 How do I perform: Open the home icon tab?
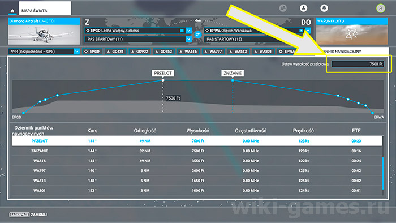click(x=12, y=10)
